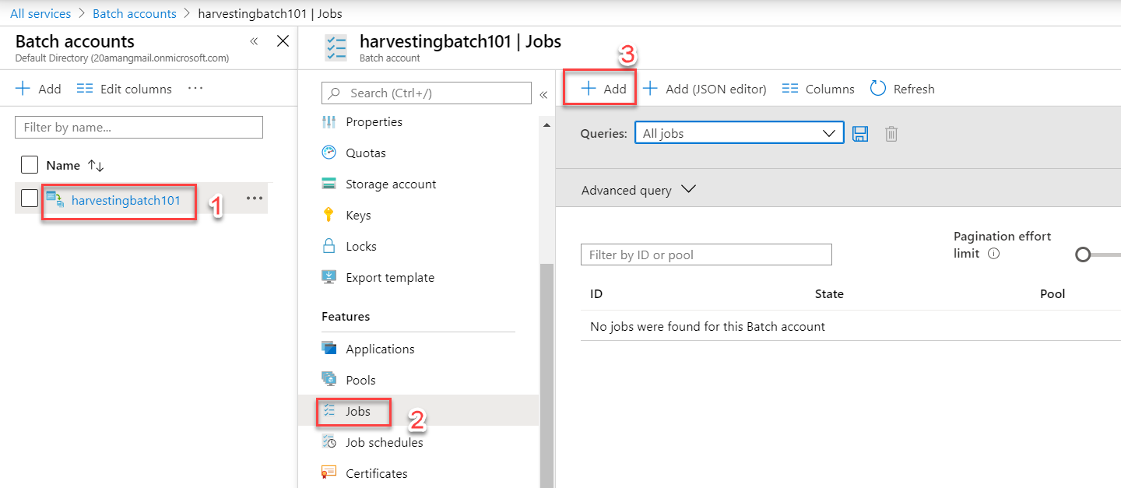The height and width of the screenshot is (488, 1121).
Task: Focus the Filter by name field
Action: (x=139, y=127)
